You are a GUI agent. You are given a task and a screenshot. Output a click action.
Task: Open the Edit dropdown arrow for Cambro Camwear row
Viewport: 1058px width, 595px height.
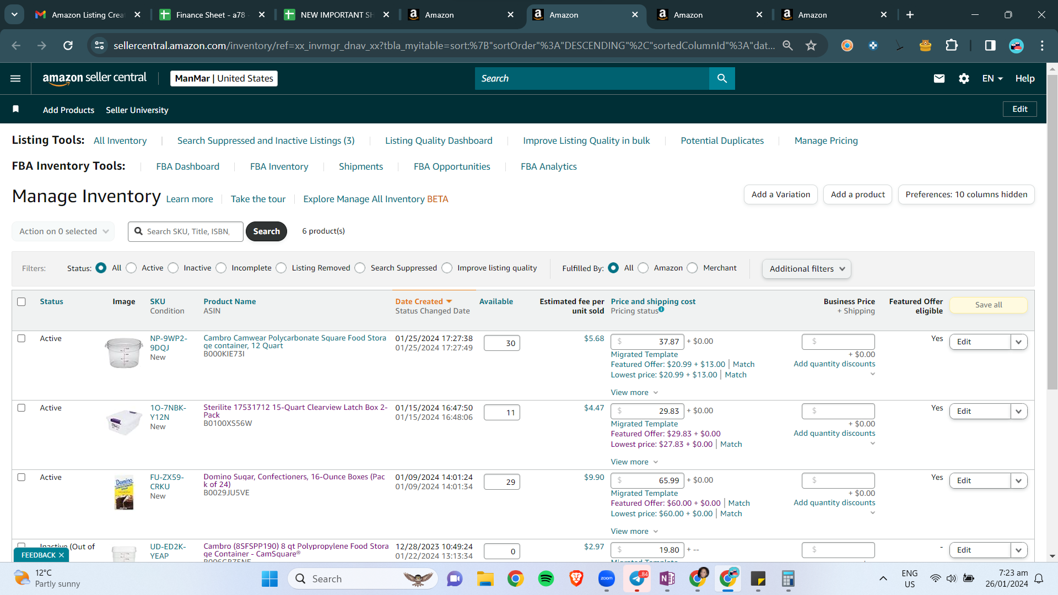pyautogui.click(x=1019, y=342)
